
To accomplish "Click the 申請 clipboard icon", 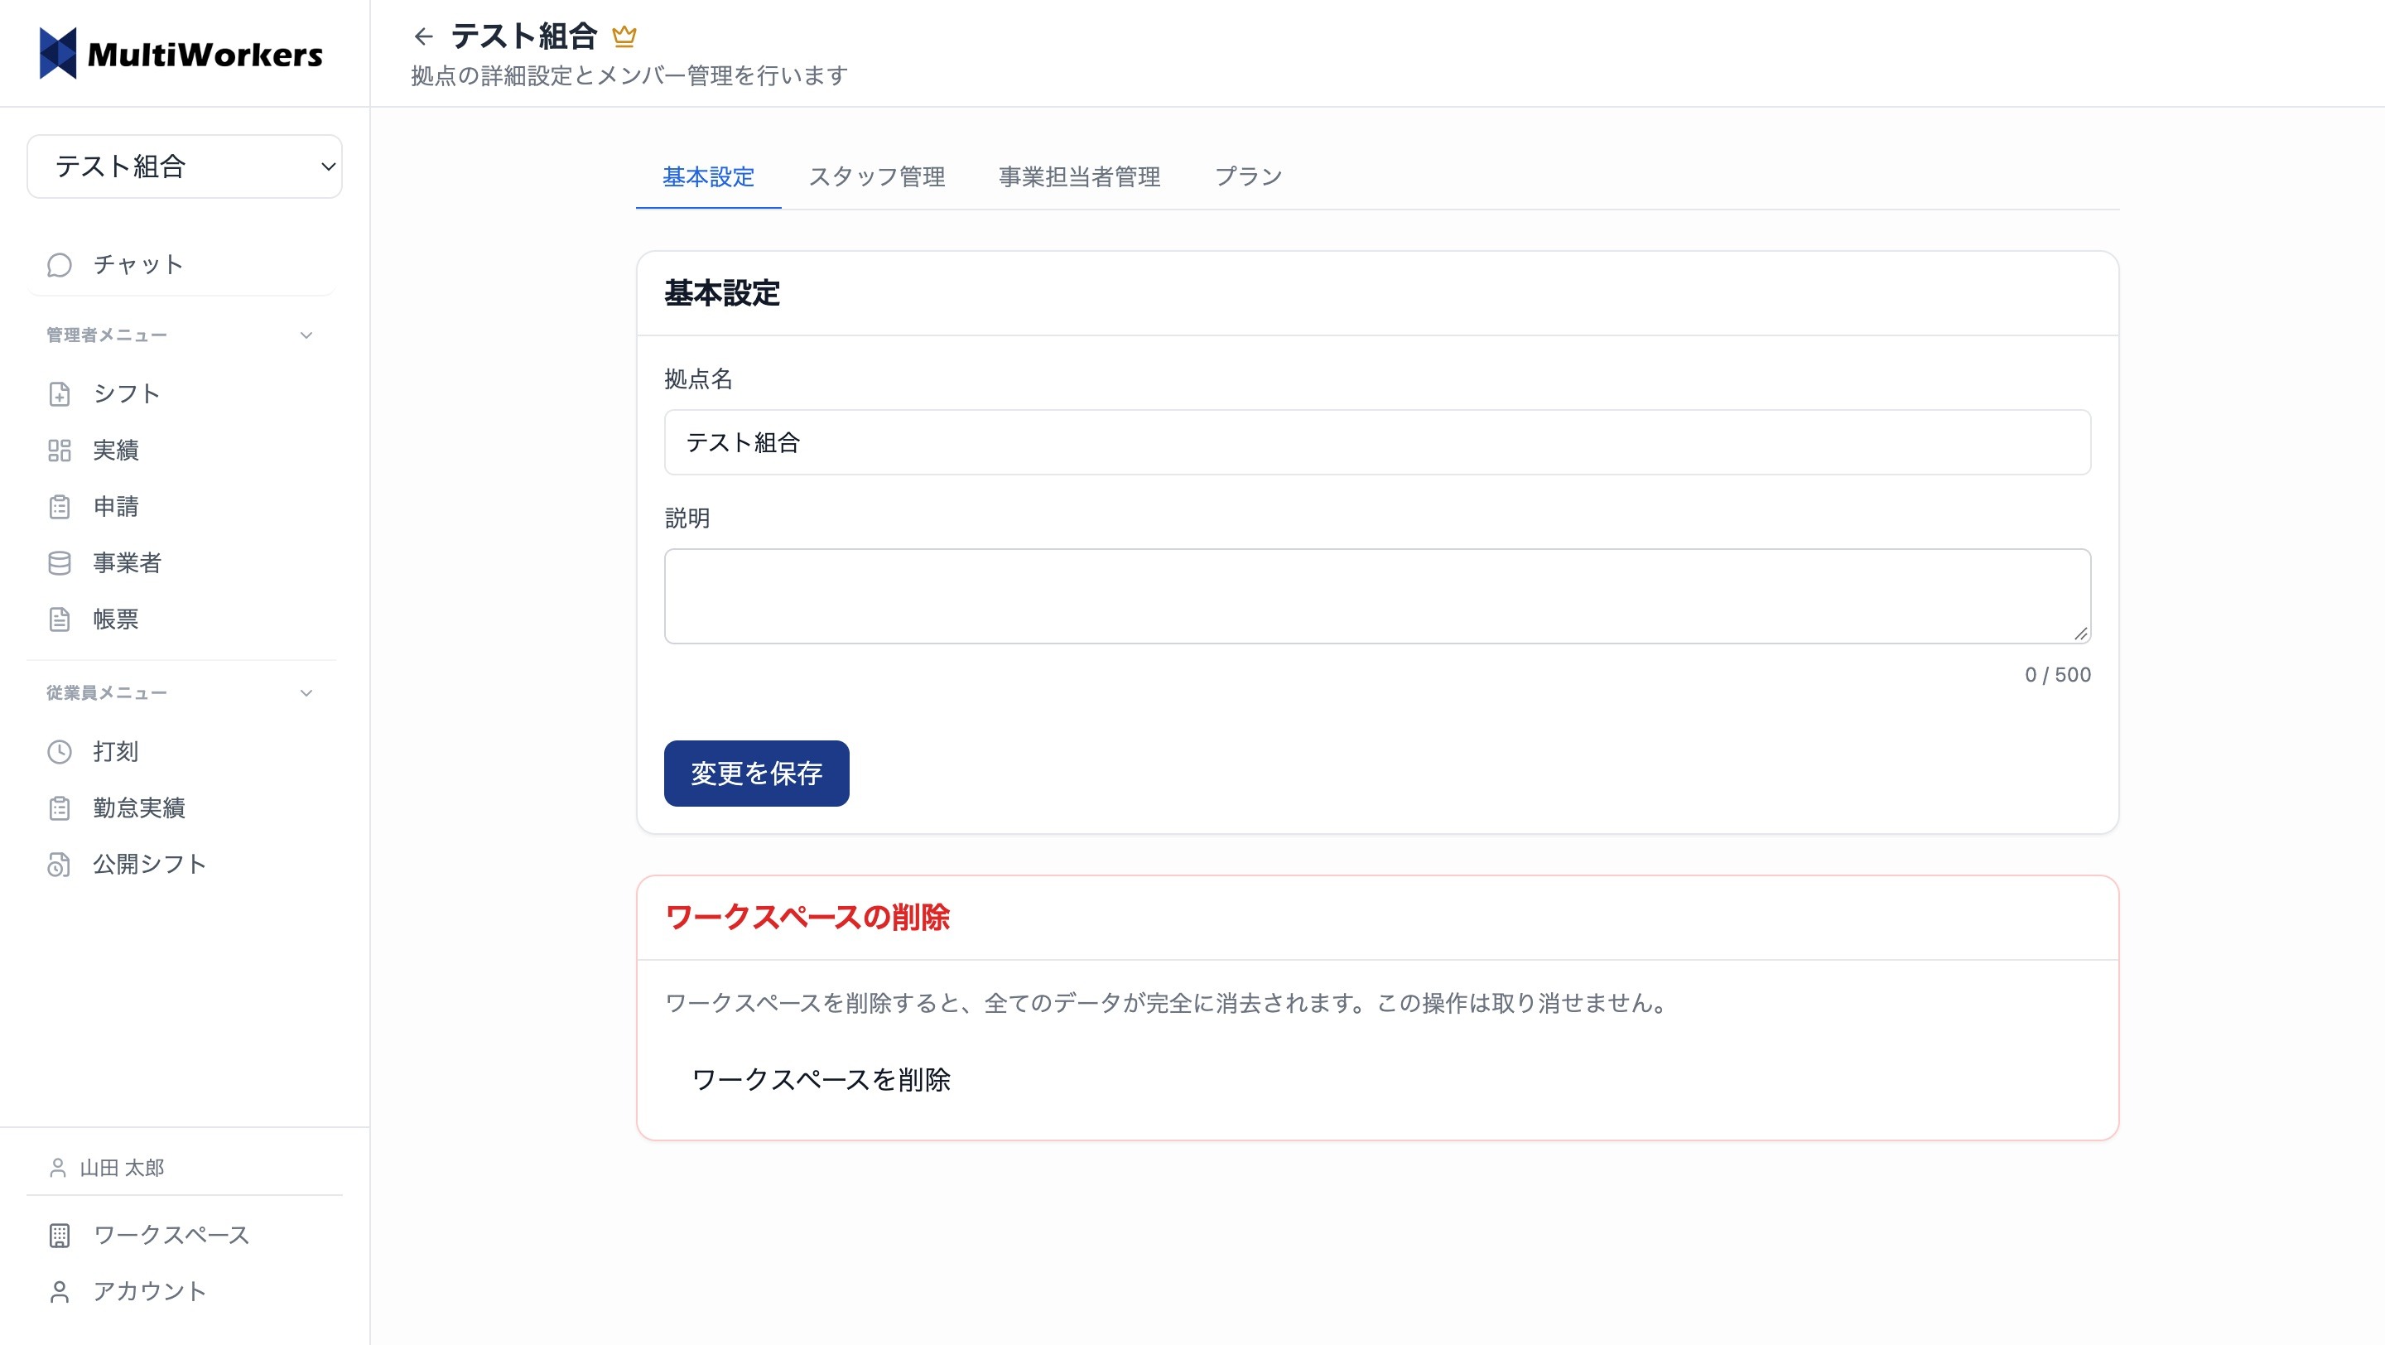I will tap(60, 506).
